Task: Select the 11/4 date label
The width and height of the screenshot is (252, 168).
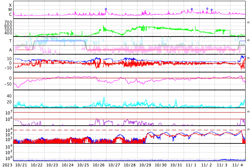Action: [x=238, y=165]
